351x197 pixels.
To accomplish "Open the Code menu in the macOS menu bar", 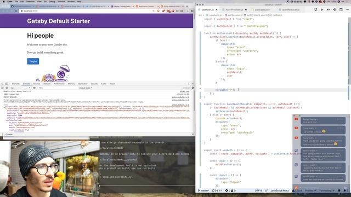I will pos(10,1).
